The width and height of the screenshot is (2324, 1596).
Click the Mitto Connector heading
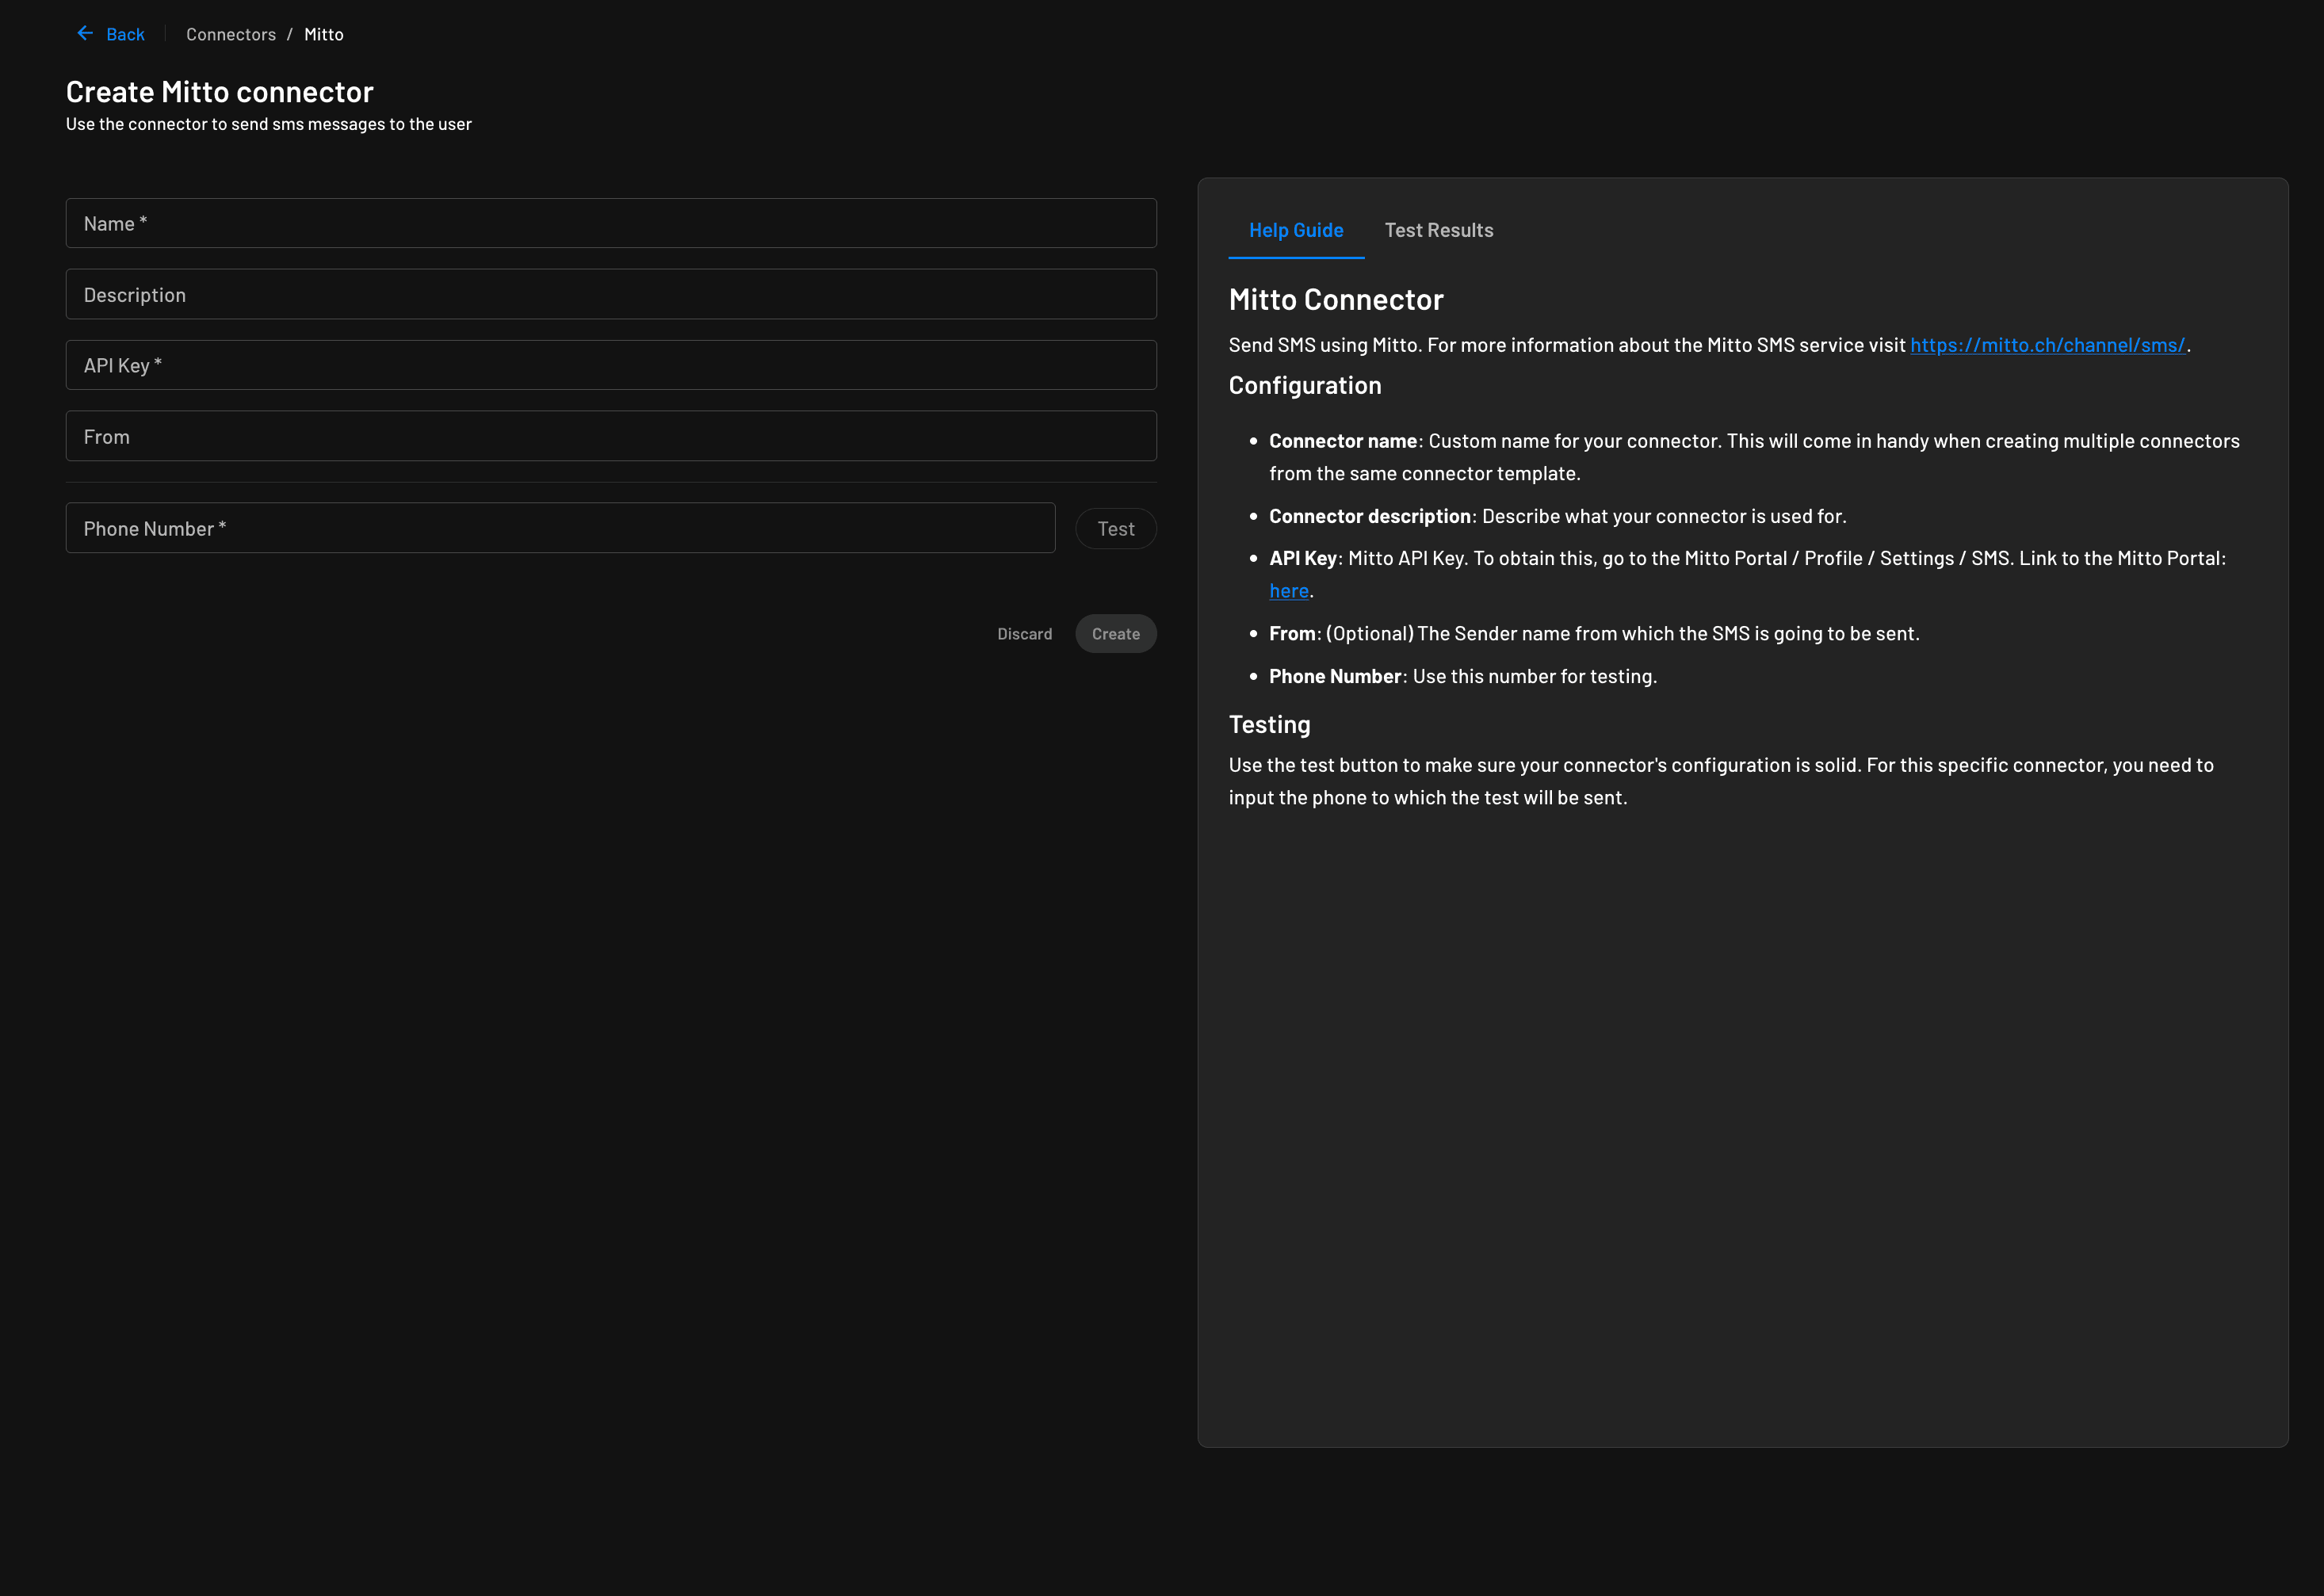(1335, 299)
